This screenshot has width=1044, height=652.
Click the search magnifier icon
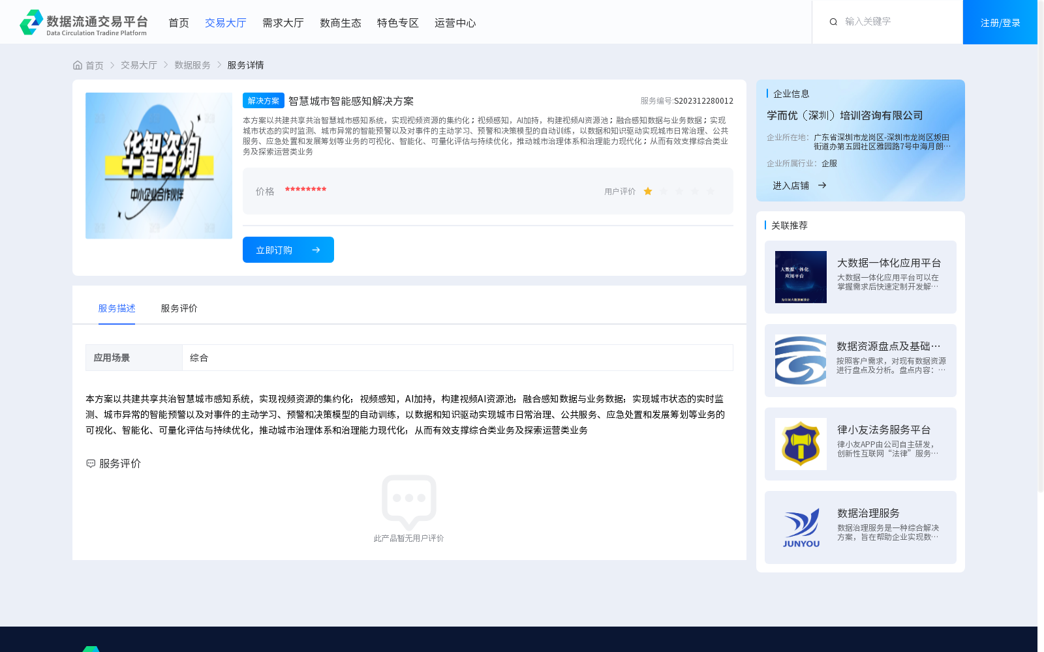(x=833, y=22)
